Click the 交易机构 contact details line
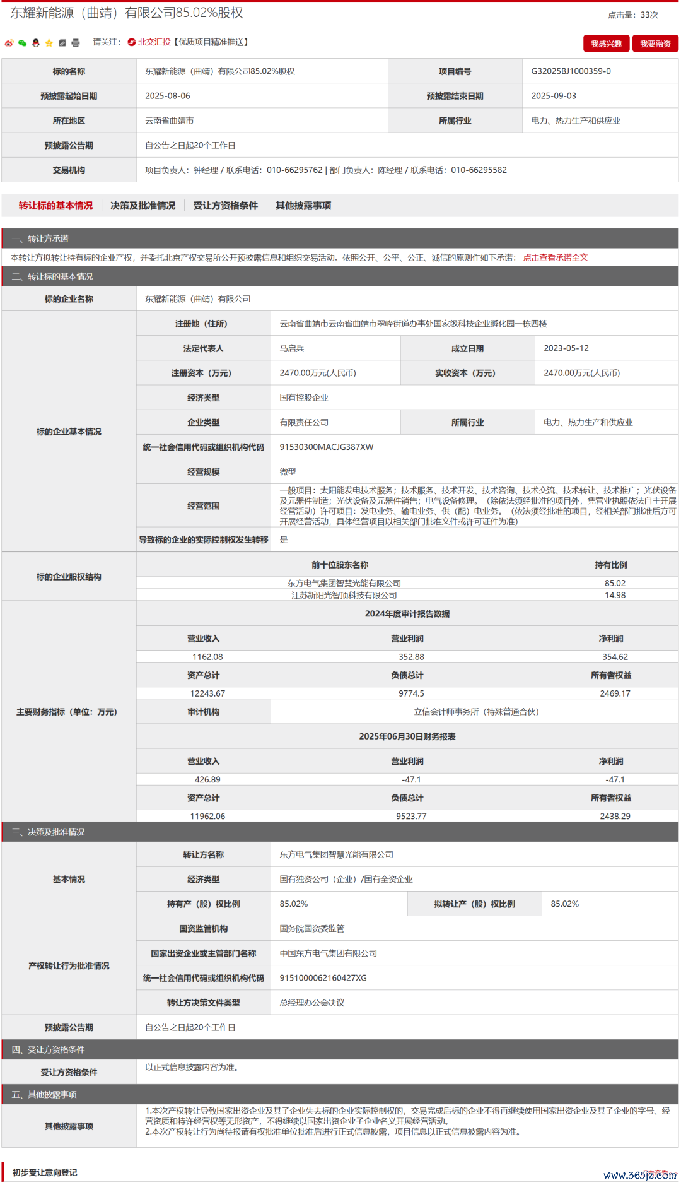This screenshot has height=1185, width=681. click(x=326, y=170)
